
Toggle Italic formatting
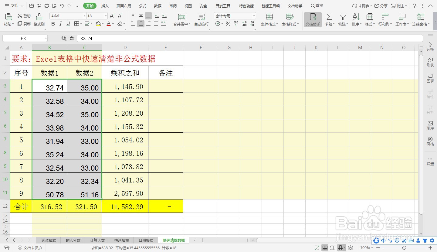61,24
